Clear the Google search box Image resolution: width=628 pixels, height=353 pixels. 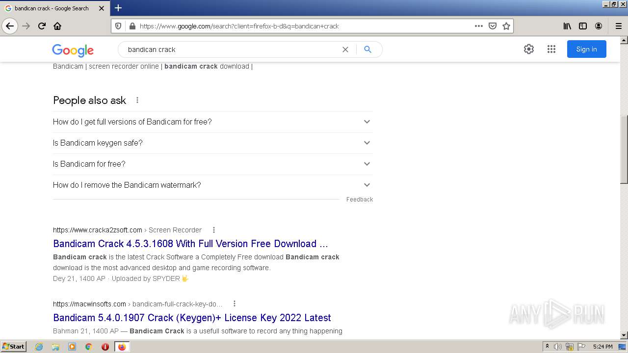pos(345,50)
